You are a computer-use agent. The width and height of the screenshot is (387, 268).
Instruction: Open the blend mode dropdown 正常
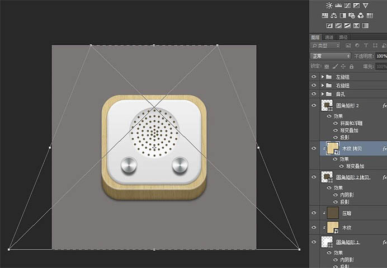tap(331, 56)
